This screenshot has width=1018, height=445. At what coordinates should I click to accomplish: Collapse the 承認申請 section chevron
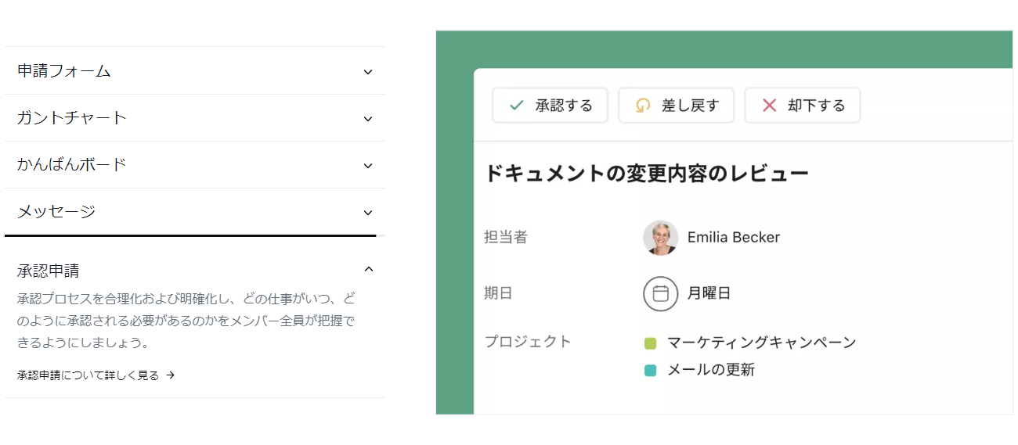click(369, 270)
